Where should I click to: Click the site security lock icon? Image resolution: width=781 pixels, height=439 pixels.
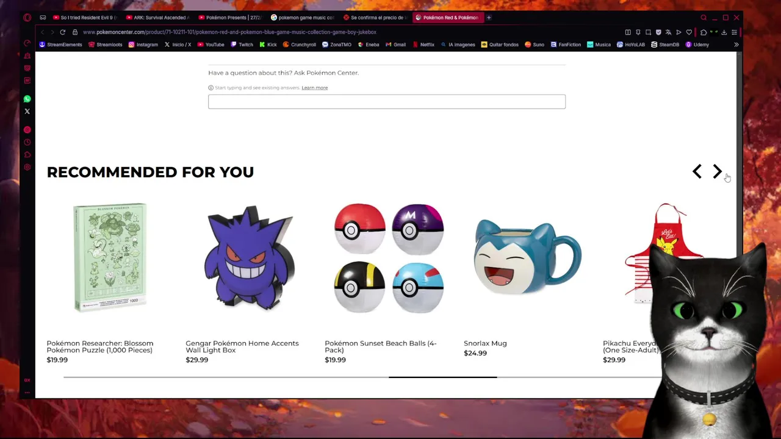75,32
